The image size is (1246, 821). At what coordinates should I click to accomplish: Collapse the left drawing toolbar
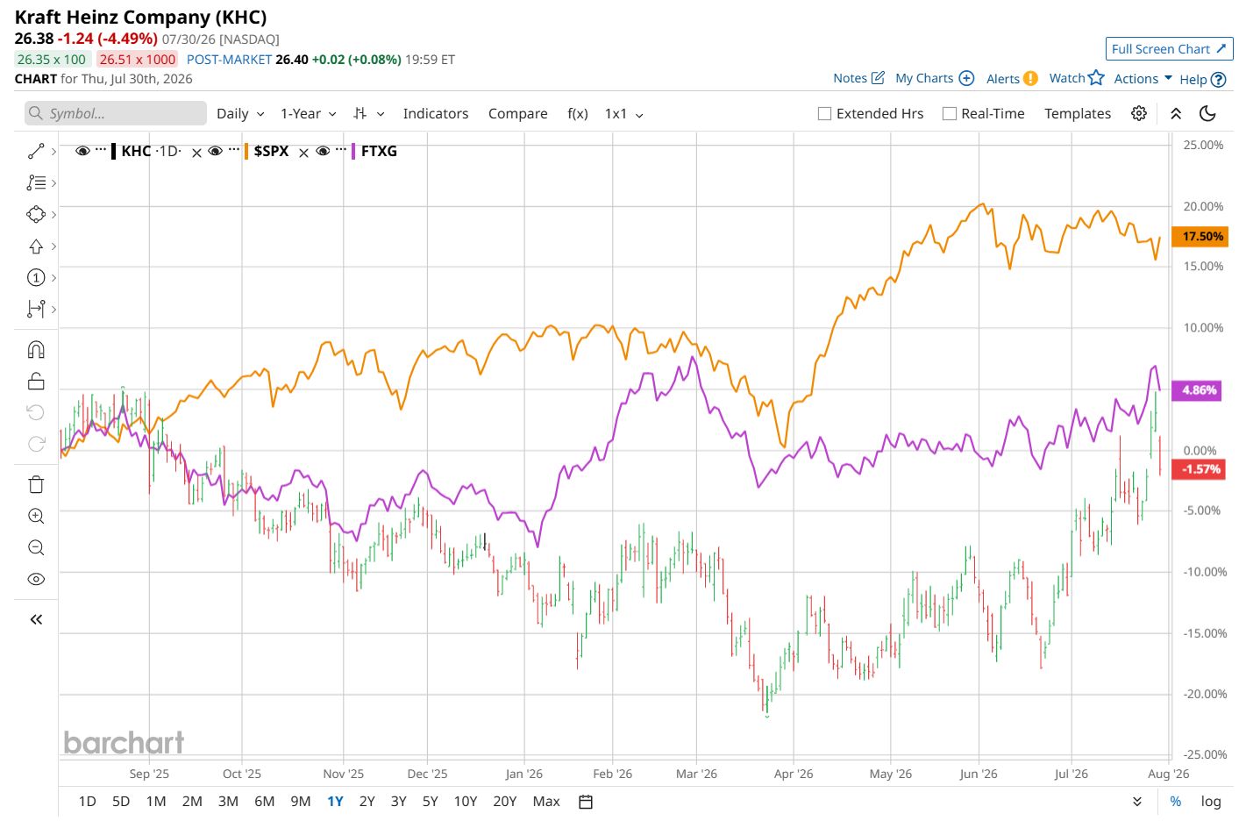pos(36,620)
